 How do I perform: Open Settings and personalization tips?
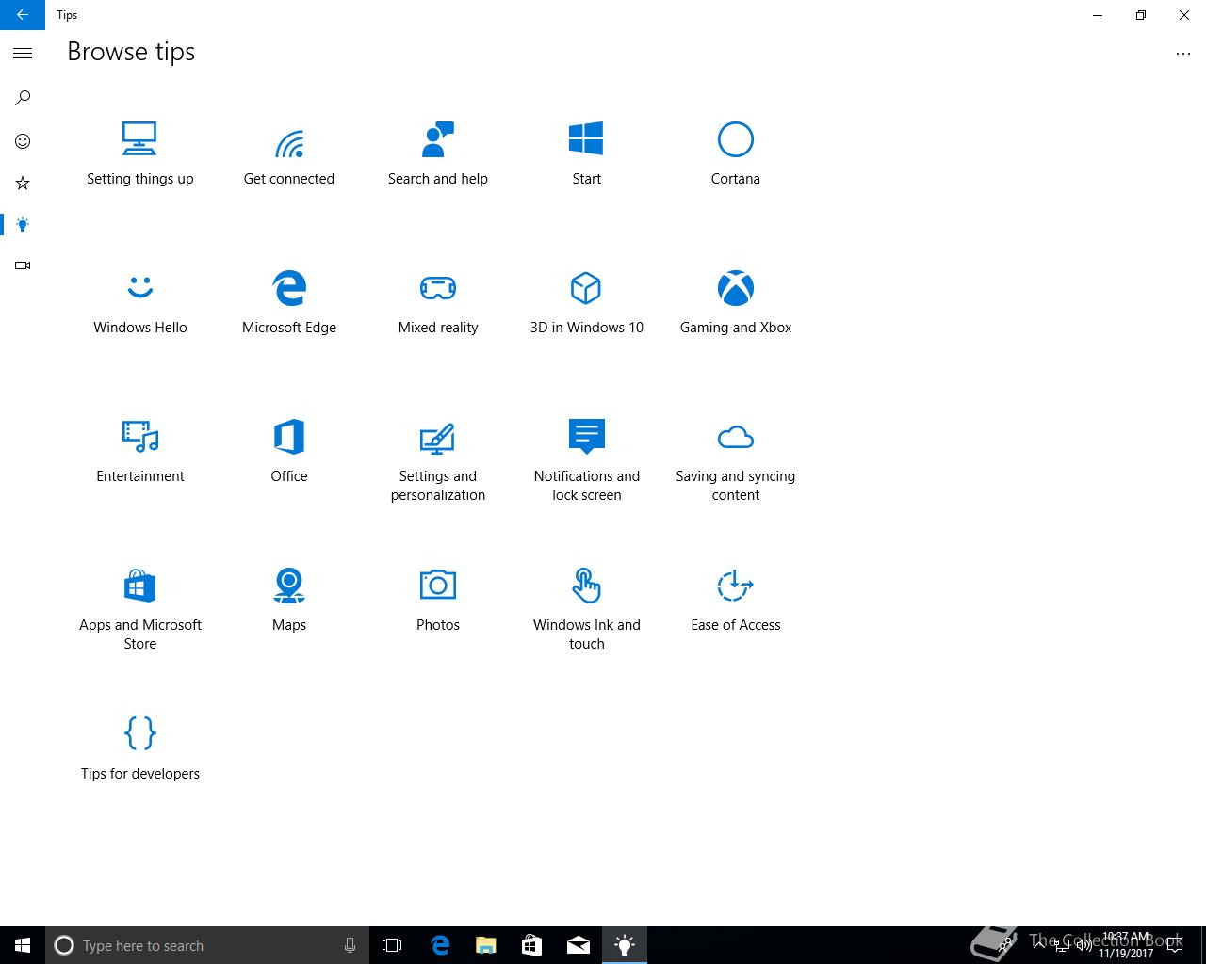438,461
